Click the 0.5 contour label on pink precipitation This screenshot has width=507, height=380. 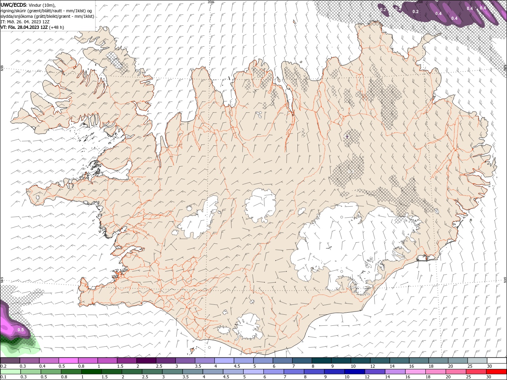(21, 330)
